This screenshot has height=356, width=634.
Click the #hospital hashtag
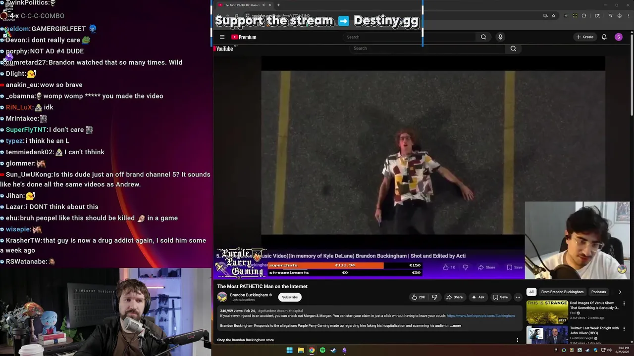(296, 311)
